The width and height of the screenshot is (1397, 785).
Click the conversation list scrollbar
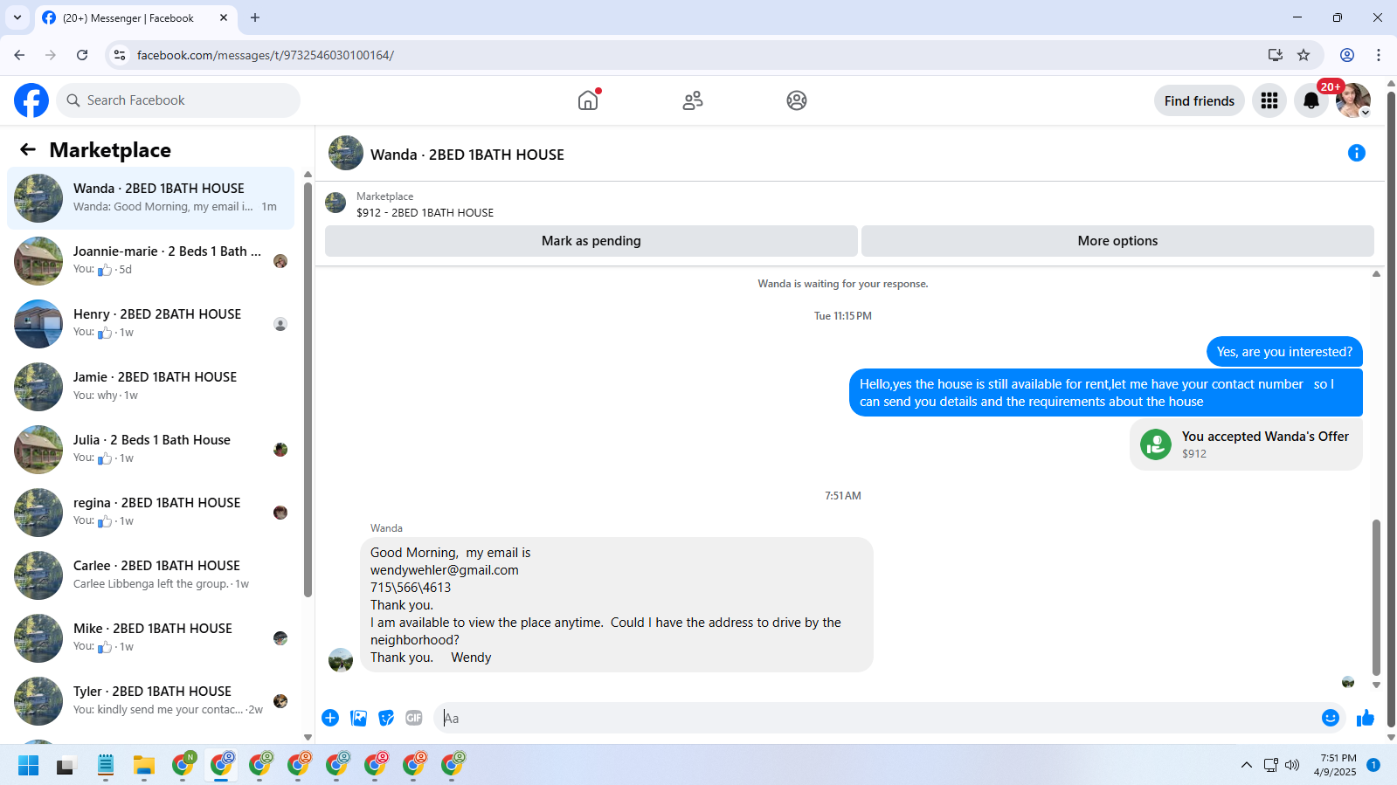(x=308, y=389)
